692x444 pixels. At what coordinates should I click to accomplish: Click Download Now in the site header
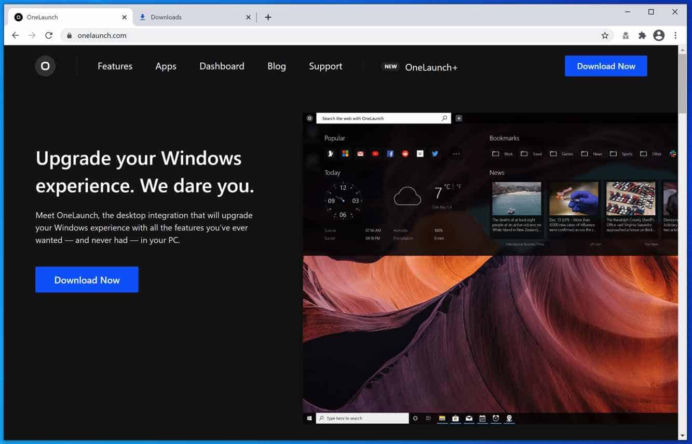pos(606,66)
